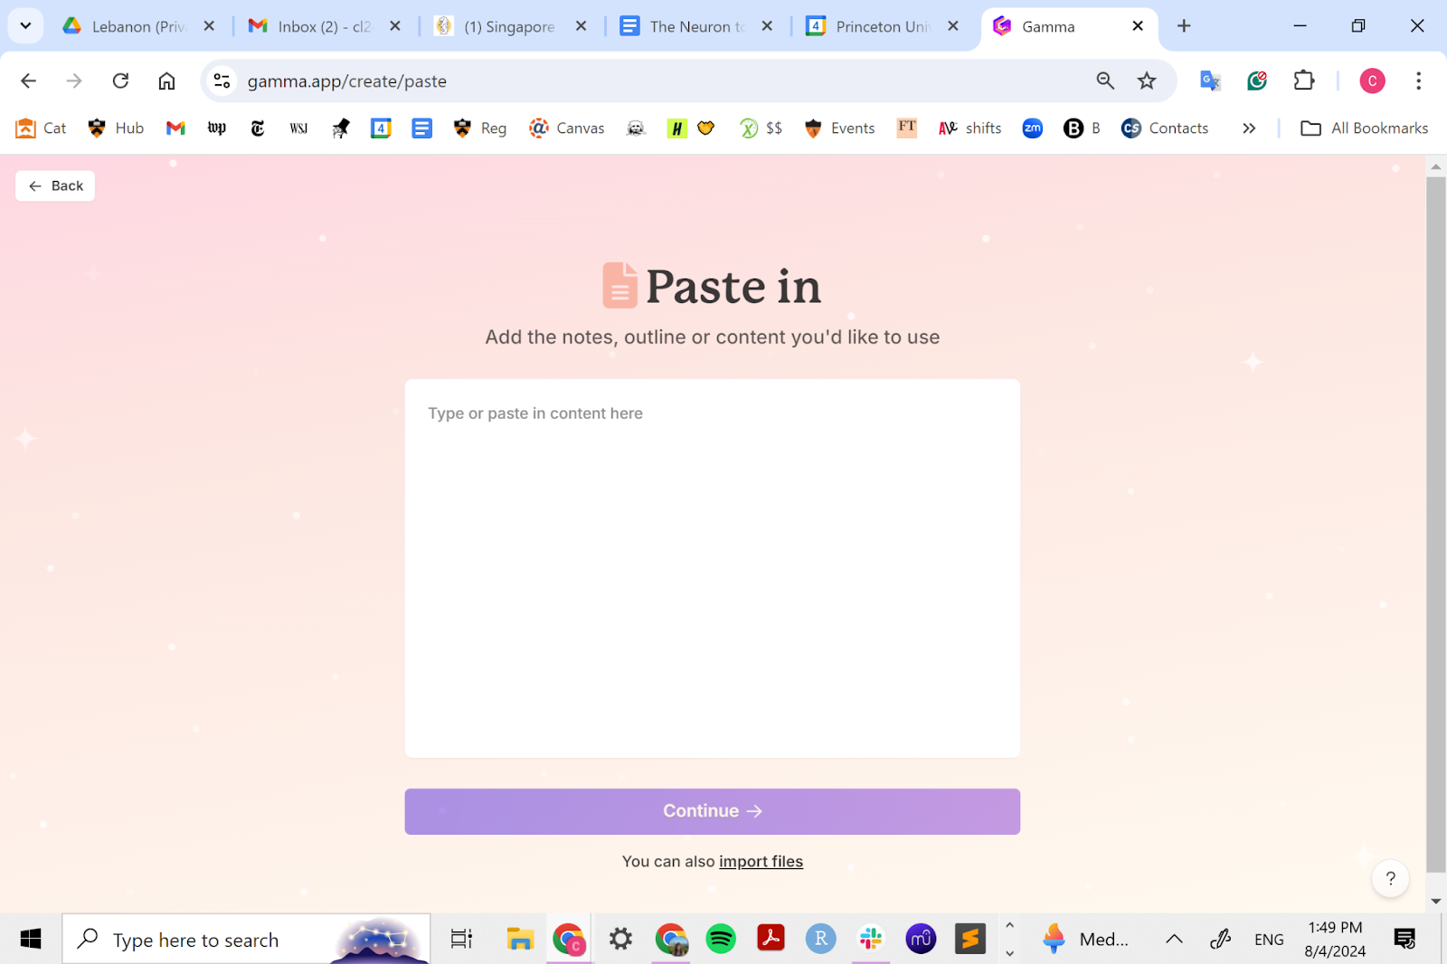Go back with the browser back arrow
The image size is (1447, 964).
point(29,81)
